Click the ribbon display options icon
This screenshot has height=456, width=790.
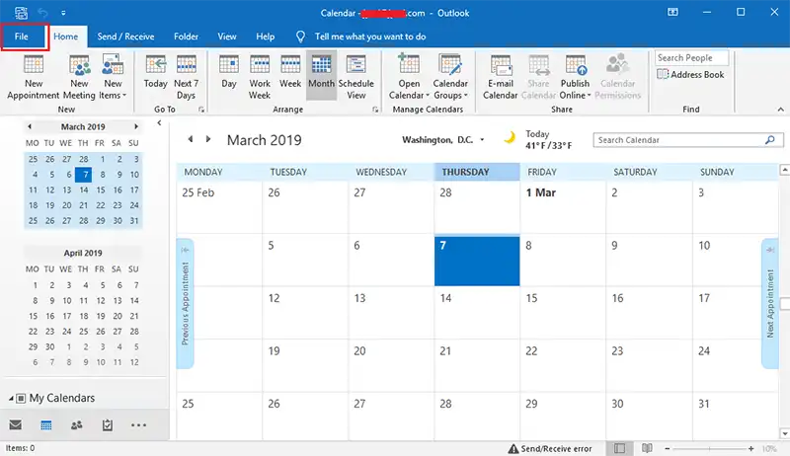click(x=672, y=12)
